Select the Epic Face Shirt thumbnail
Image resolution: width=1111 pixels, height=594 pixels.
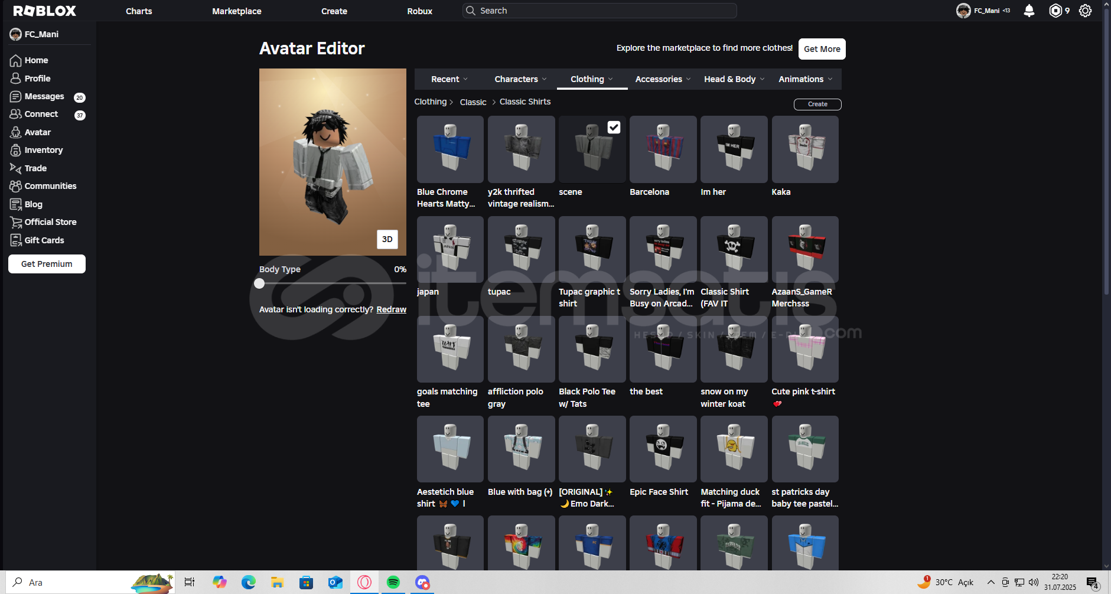[663, 449]
